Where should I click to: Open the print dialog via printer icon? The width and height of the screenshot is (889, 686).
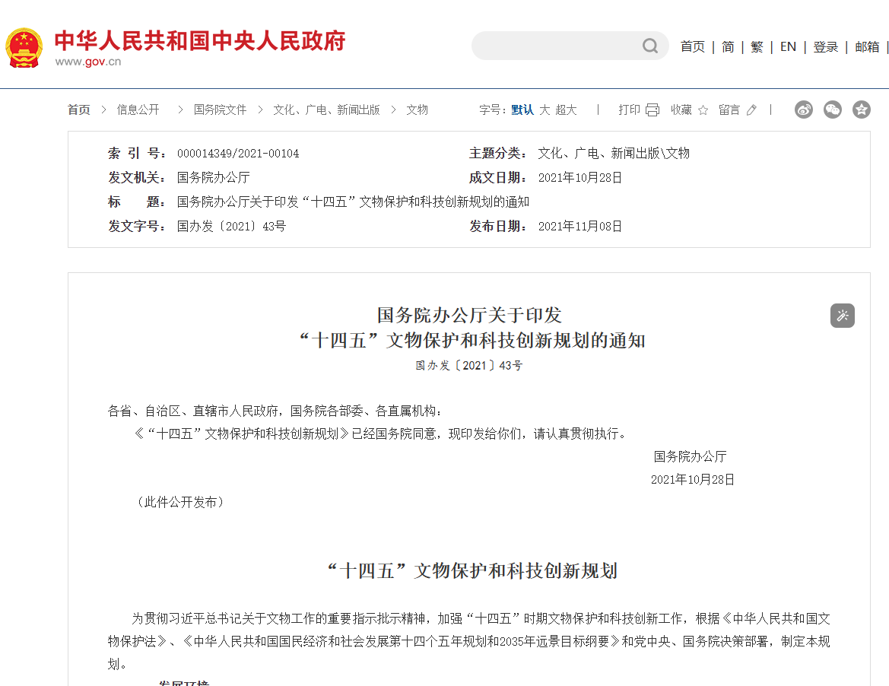tap(652, 110)
